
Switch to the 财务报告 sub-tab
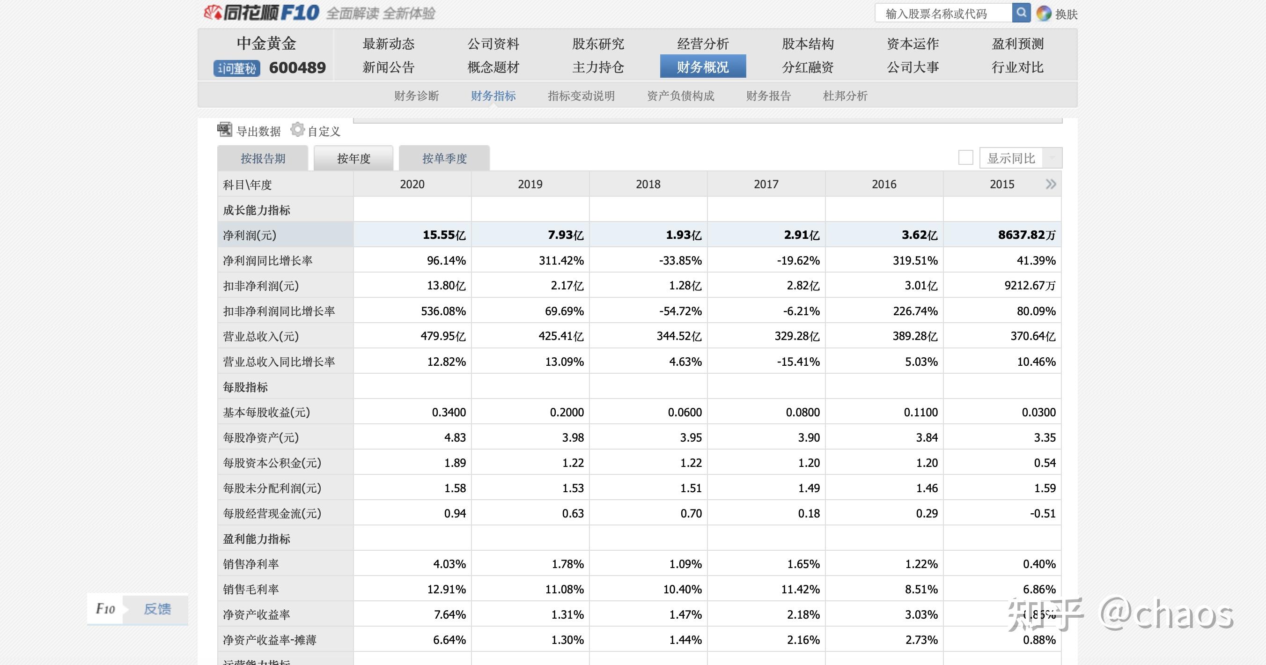click(768, 96)
